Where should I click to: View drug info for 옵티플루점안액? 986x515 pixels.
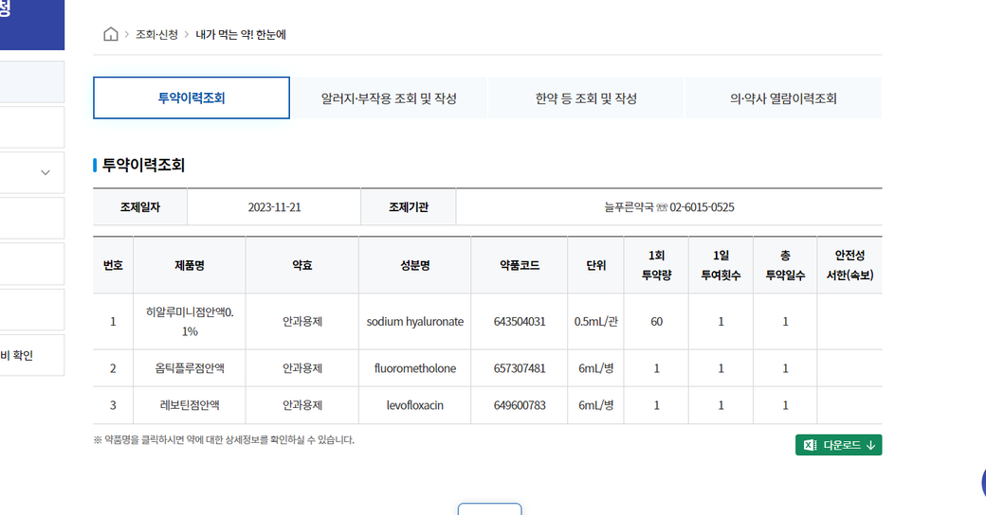click(x=188, y=368)
